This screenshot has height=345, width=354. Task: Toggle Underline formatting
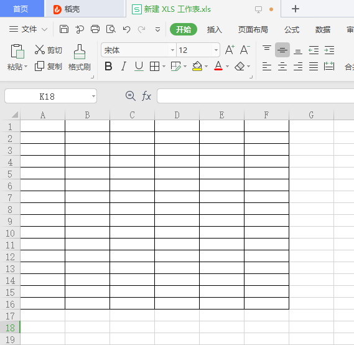(139, 67)
